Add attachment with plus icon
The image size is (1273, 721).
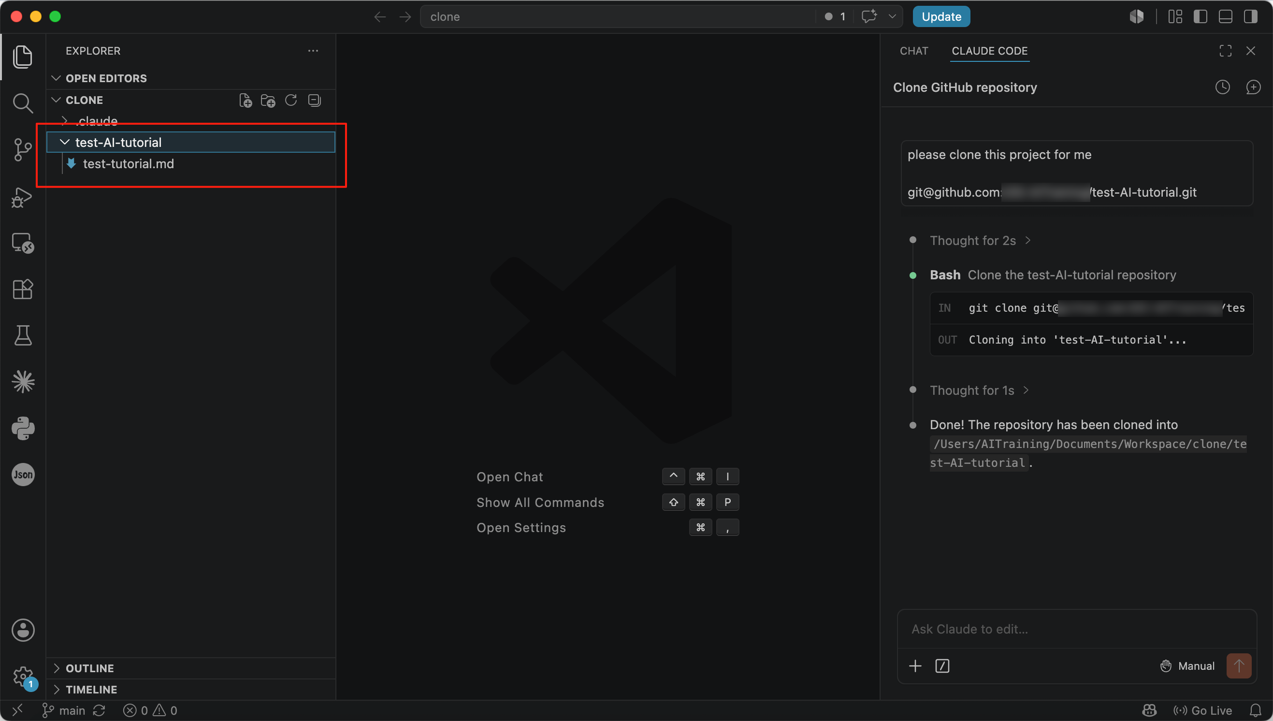click(x=915, y=665)
